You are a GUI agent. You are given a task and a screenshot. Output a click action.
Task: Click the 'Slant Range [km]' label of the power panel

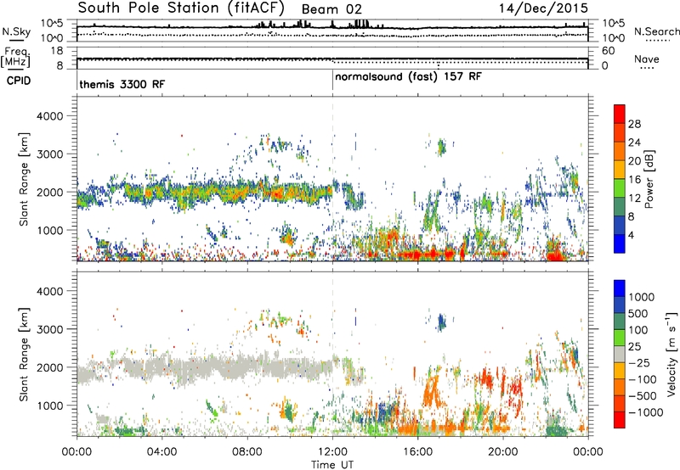tap(24, 179)
